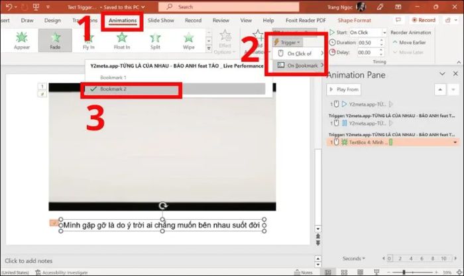Collapse the ribbon with the chevron
464x276 pixels.
click(x=459, y=62)
